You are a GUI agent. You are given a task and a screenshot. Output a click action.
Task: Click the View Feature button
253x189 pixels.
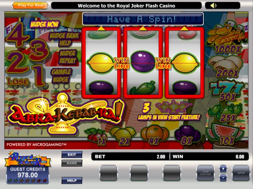click(205, 173)
